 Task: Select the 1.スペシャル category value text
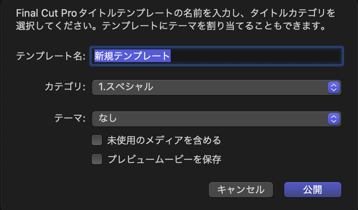(x=126, y=87)
